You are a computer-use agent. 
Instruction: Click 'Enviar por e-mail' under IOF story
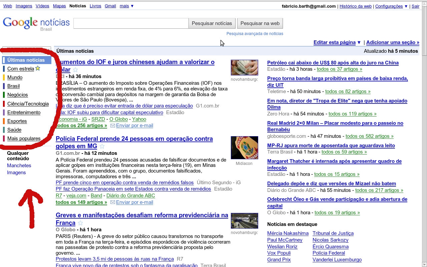click(x=134, y=126)
